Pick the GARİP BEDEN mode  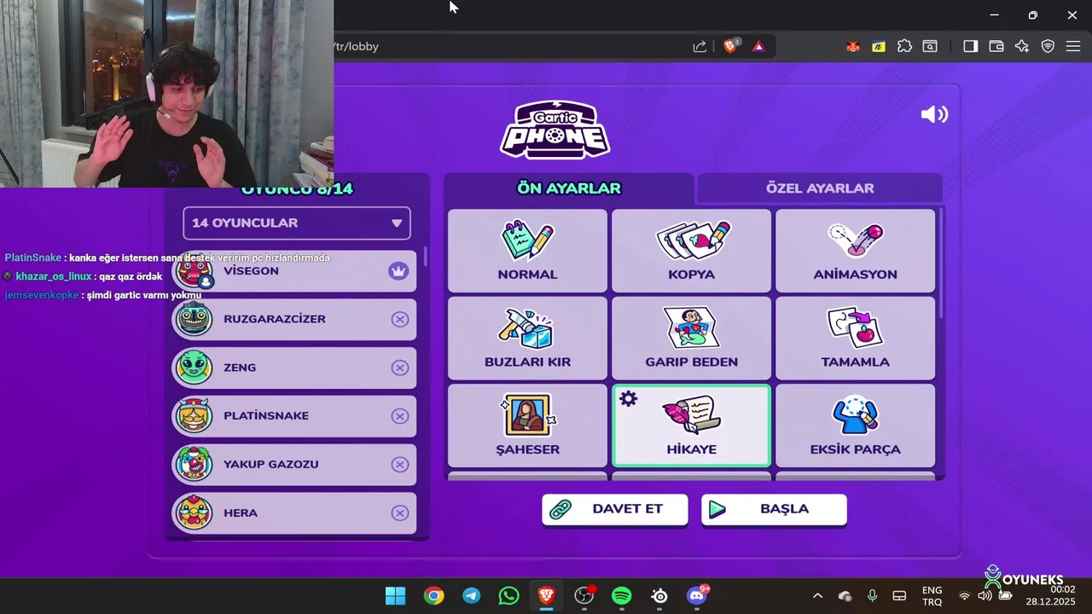pyautogui.click(x=691, y=338)
